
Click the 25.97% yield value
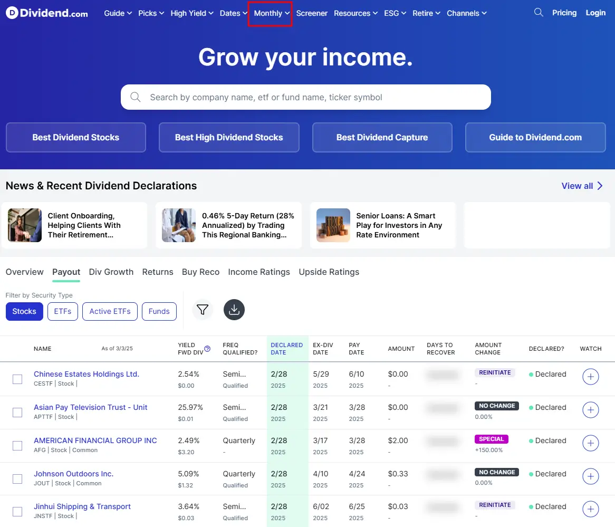pyautogui.click(x=190, y=407)
